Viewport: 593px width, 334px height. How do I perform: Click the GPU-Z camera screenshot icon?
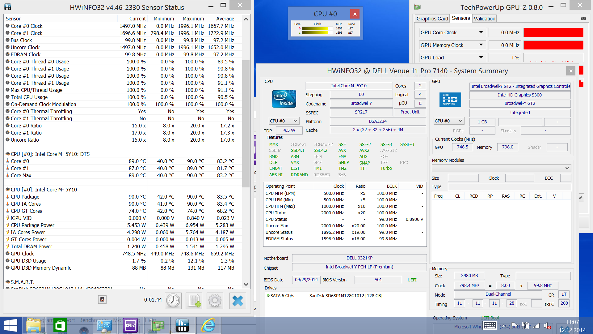click(x=583, y=19)
